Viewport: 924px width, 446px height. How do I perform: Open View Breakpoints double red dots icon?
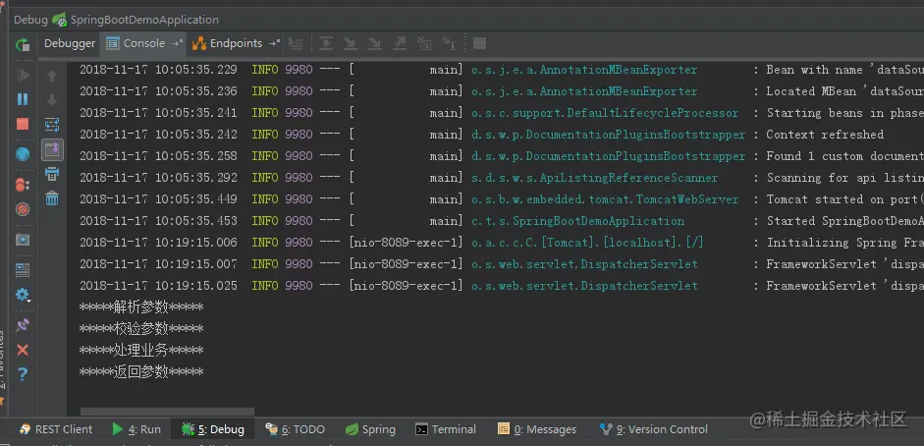23,185
